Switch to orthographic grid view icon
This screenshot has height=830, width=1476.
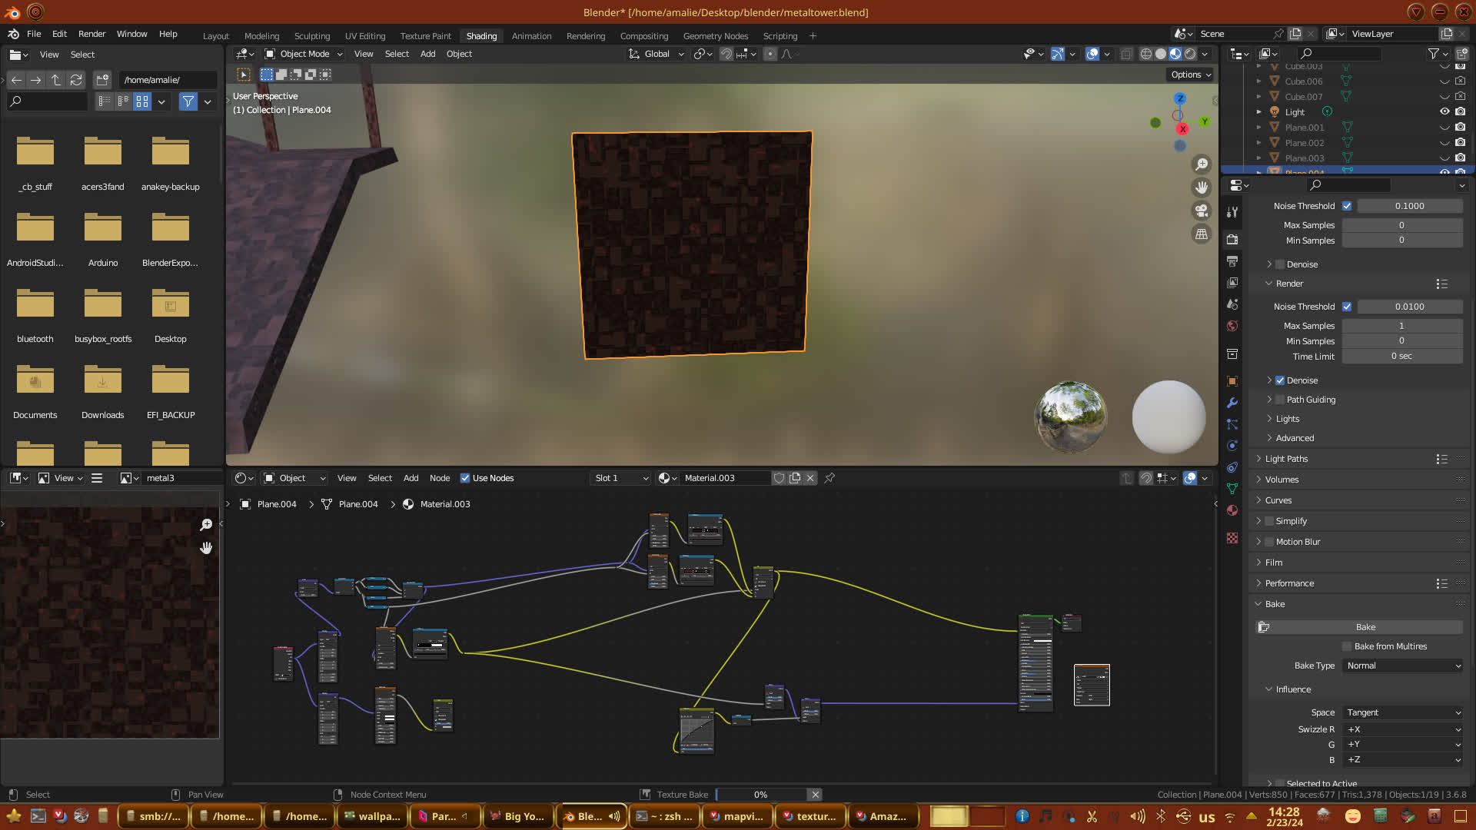pos(1202,234)
